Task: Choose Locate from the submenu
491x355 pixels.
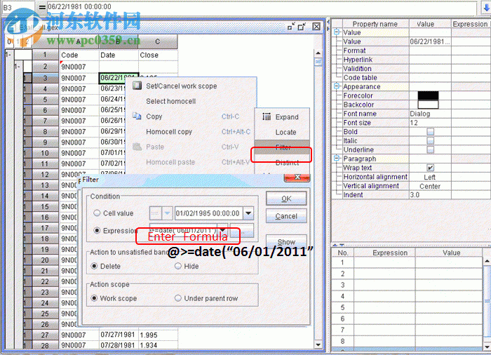Action: click(285, 132)
